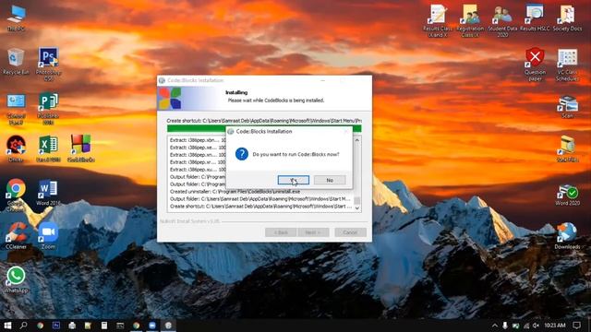
Task: Select Publisher 2016 desktop shortcut
Action: click(48, 109)
